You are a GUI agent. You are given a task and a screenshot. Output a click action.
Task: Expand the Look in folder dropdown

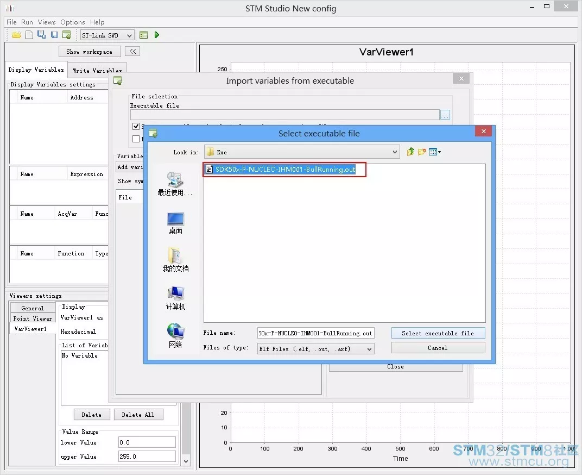[x=395, y=152]
